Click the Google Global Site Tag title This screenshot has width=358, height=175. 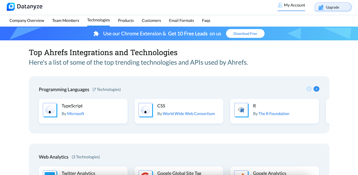[179, 173]
